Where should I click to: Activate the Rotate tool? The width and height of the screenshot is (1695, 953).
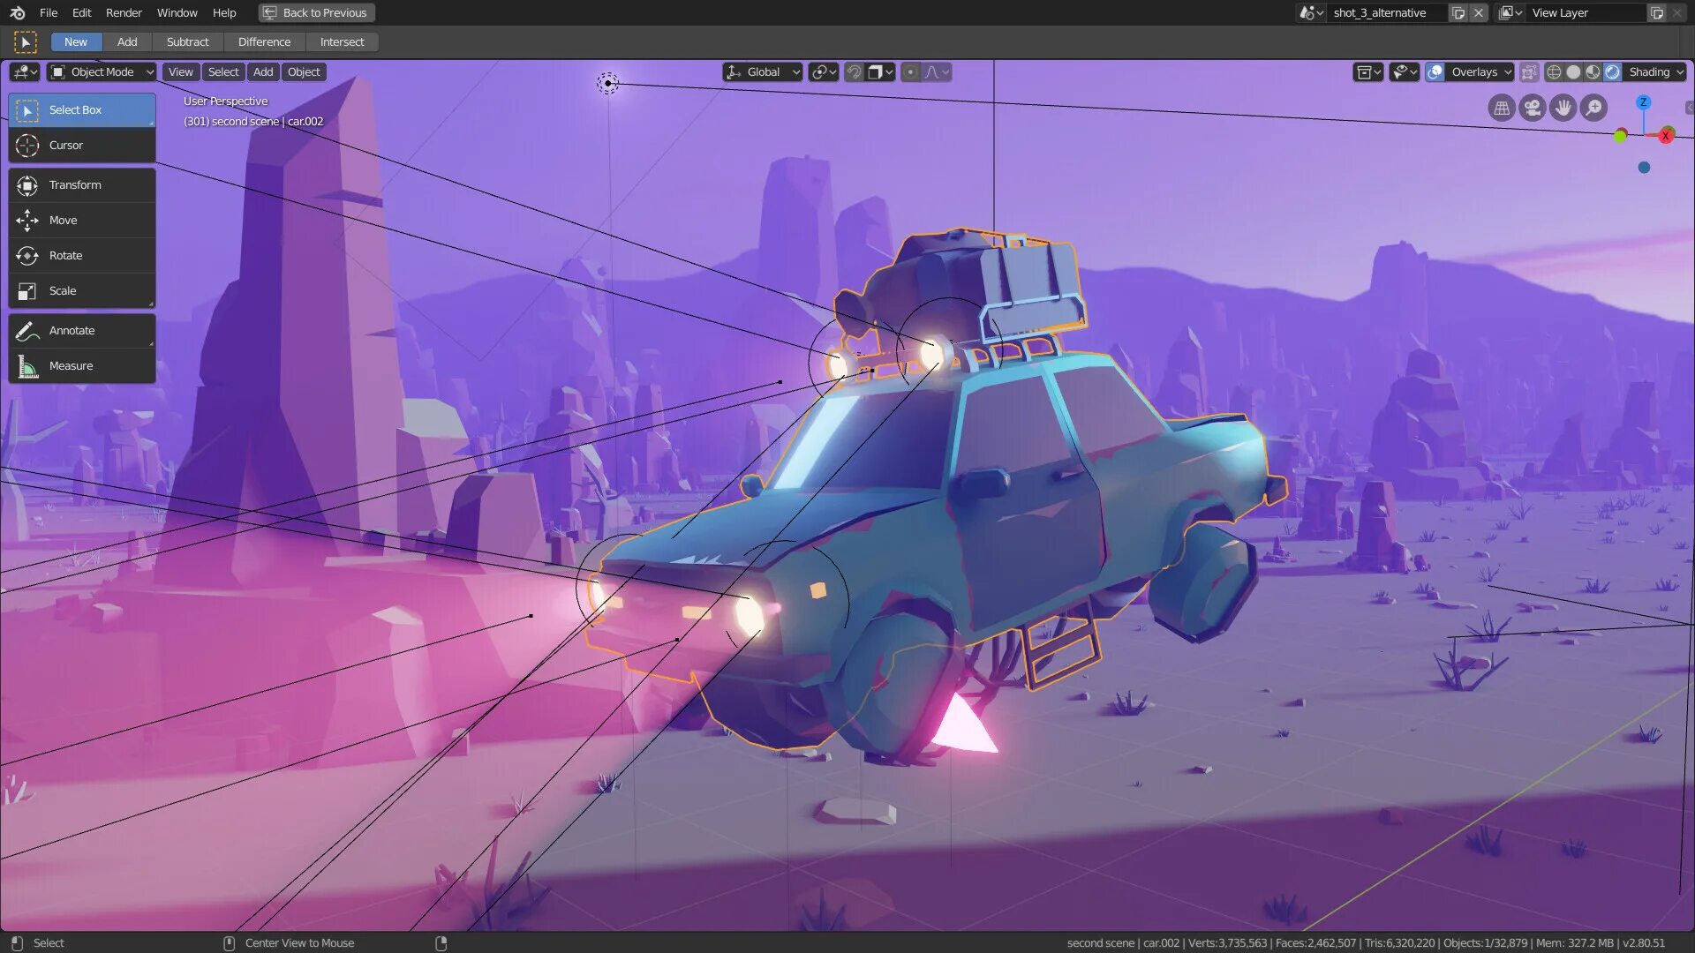(81, 256)
